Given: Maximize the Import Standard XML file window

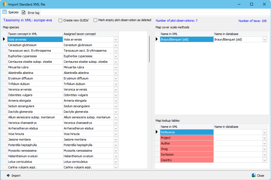Looking at the screenshot, I should pyautogui.click(x=252, y=4).
